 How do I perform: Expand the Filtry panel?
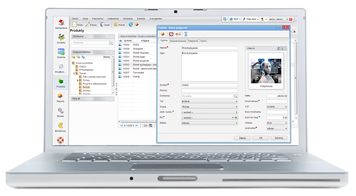tap(111, 99)
